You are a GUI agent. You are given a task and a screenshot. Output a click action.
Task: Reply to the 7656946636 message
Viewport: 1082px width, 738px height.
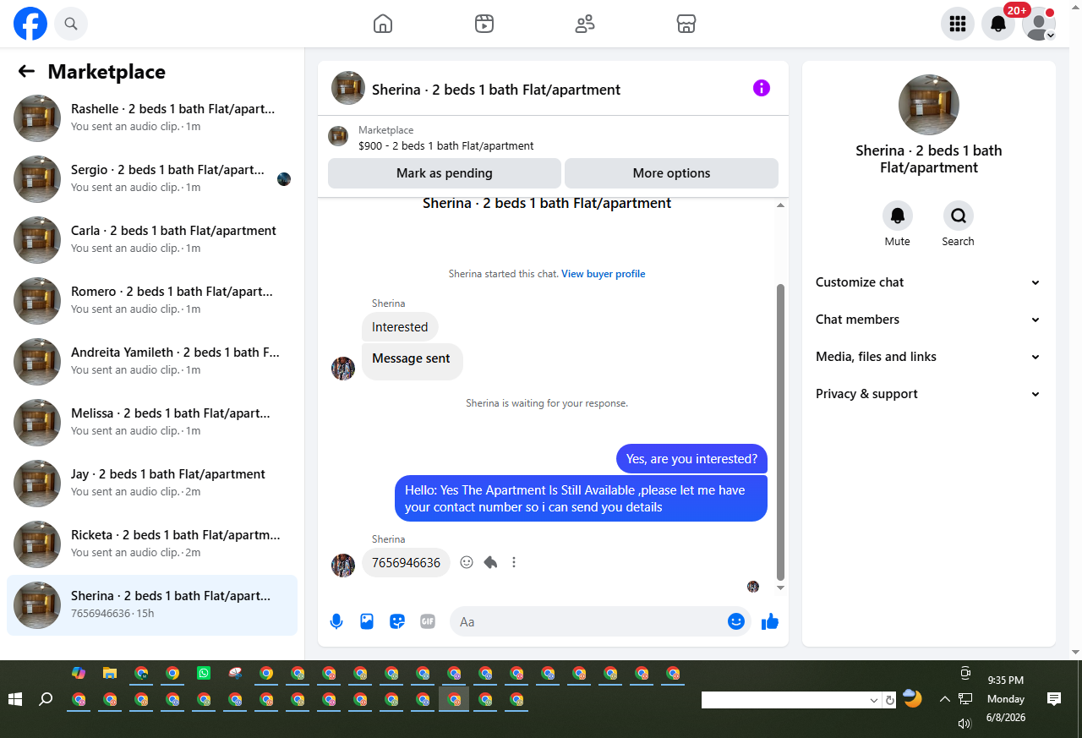pos(490,562)
